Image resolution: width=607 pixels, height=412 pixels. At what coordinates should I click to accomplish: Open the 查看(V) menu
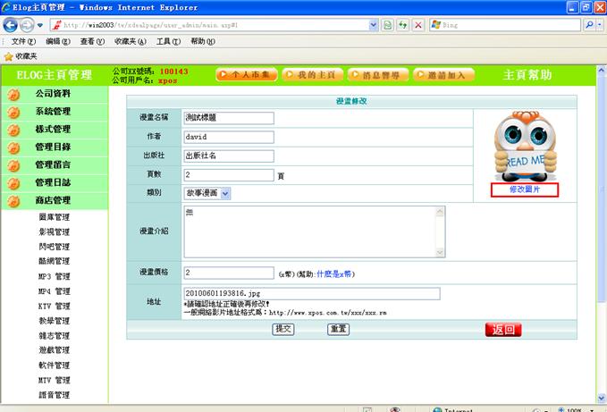[93, 41]
